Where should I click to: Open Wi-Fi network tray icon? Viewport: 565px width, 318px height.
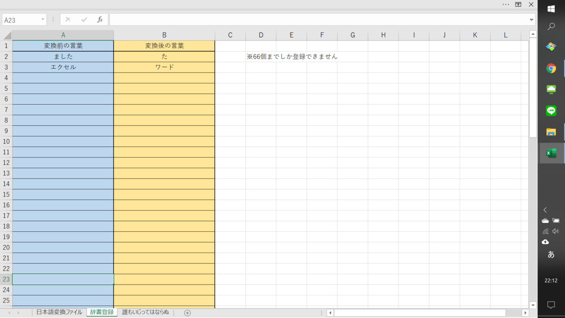[545, 231]
